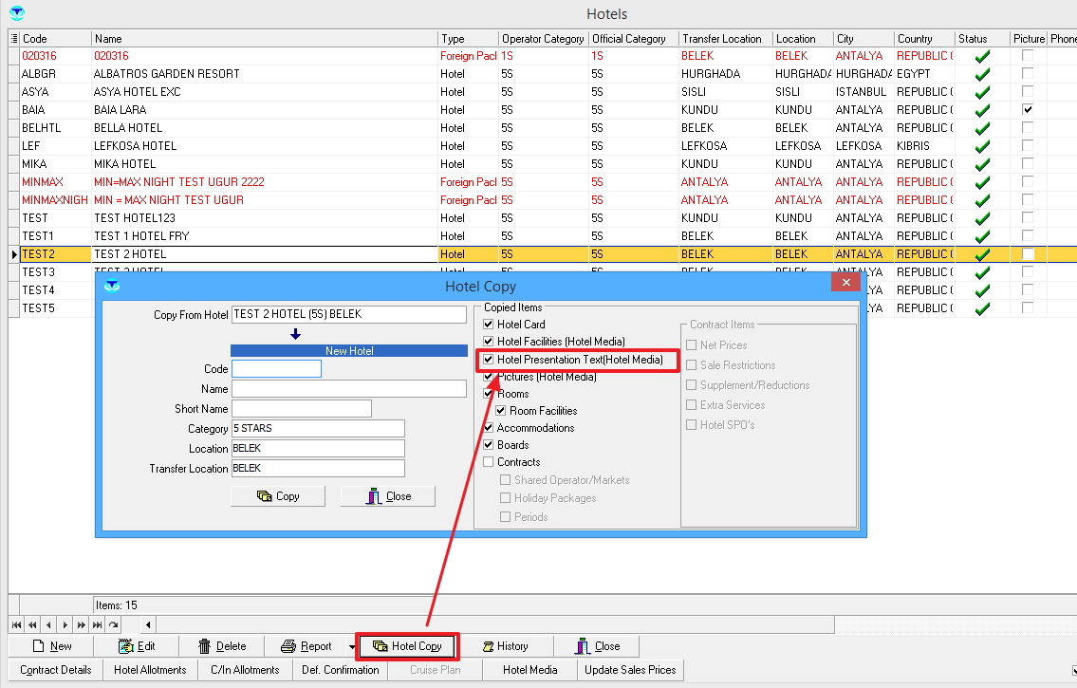This screenshot has height=688, width=1077.
Task: Open the hotel History button
Action: coord(504,646)
